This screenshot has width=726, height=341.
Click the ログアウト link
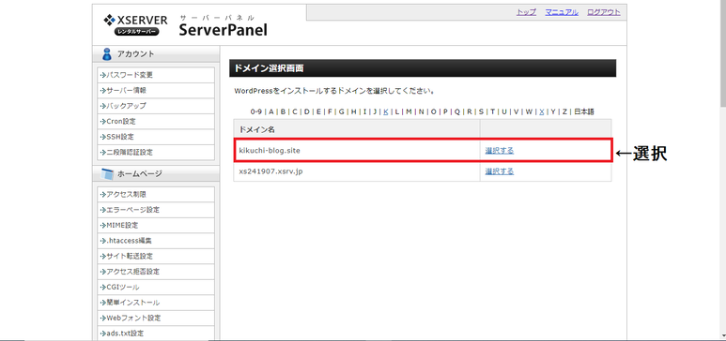pyautogui.click(x=604, y=12)
